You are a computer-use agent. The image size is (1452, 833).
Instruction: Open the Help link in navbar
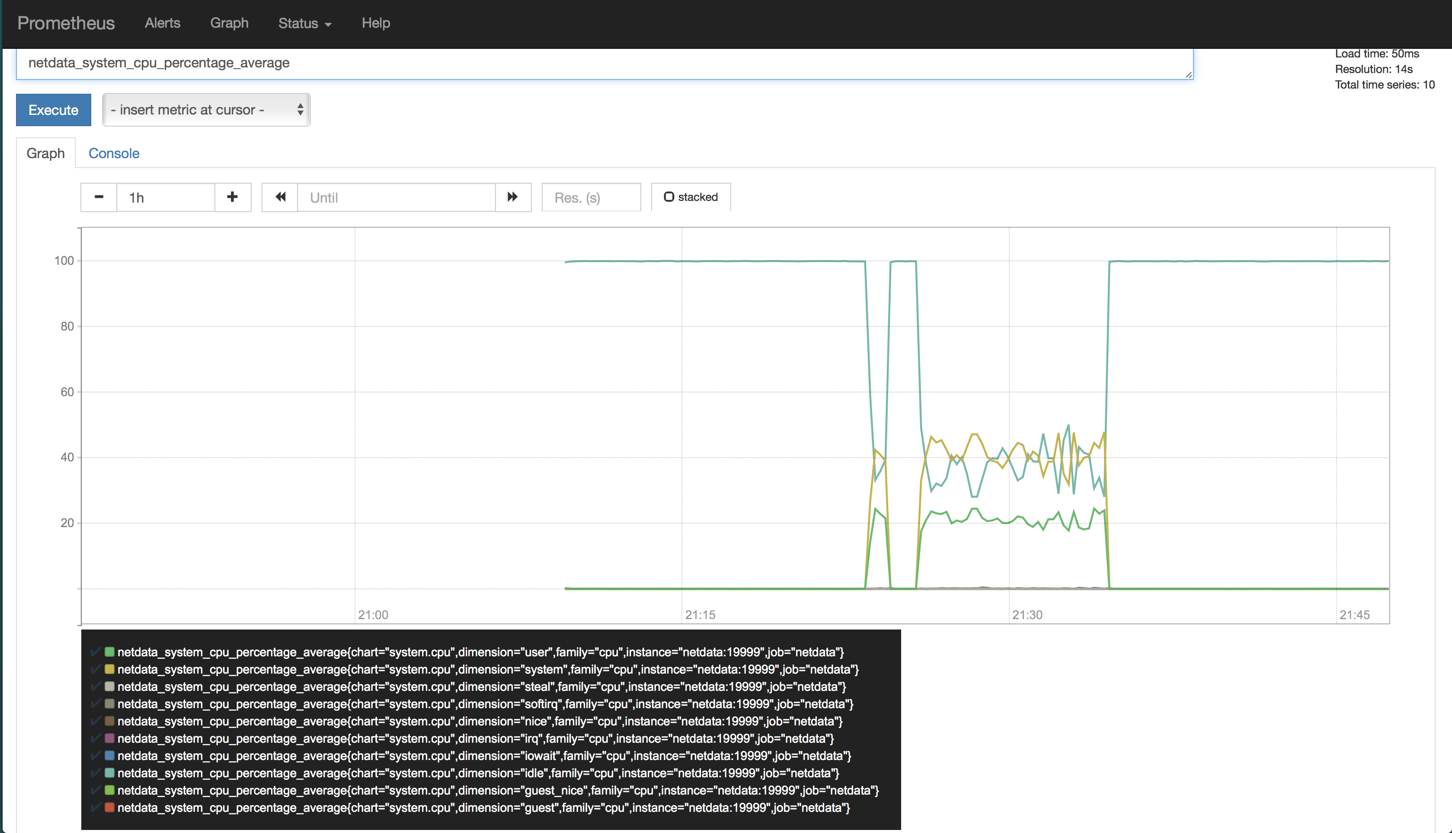point(376,23)
